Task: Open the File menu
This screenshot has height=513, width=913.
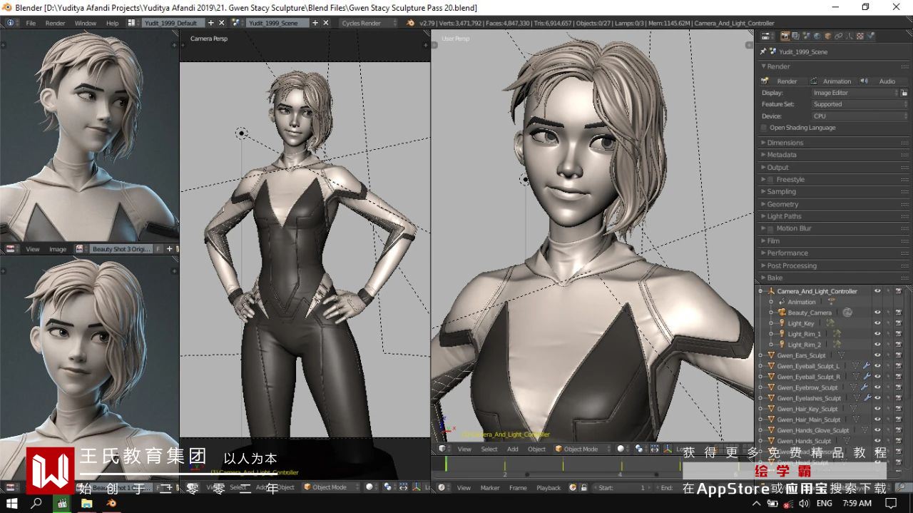Action: 31,23
